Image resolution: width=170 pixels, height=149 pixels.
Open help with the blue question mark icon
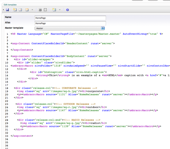68,10
